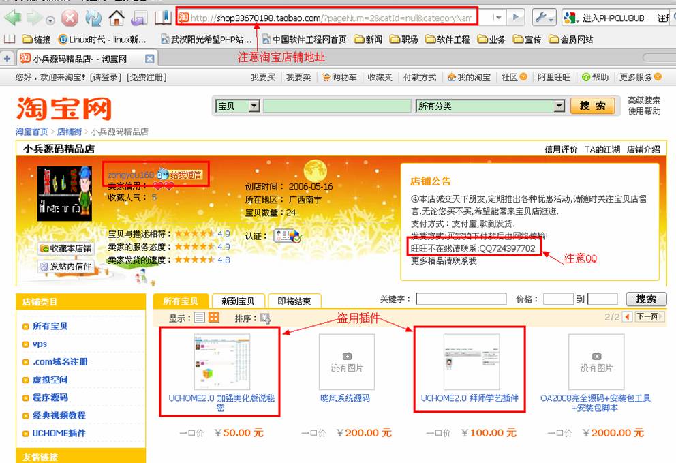The height and width of the screenshot is (463, 676).
Task: Click the green search keyword field
Action: (x=337, y=106)
